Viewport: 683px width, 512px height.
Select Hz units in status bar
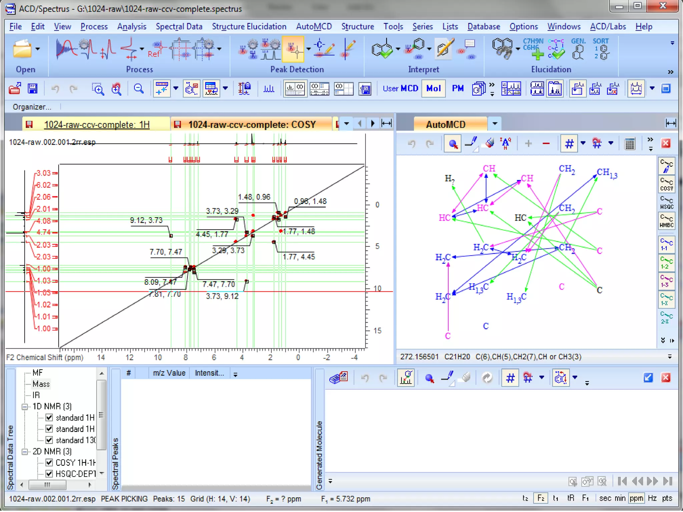tap(652, 498)
